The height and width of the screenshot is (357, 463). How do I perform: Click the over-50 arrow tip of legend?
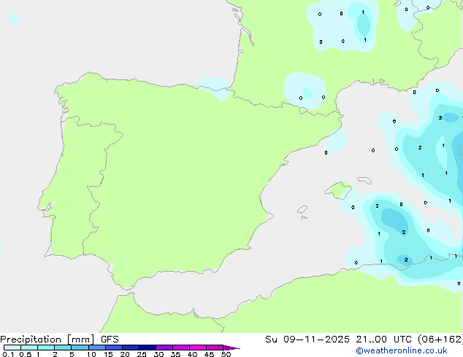[231, 348]
